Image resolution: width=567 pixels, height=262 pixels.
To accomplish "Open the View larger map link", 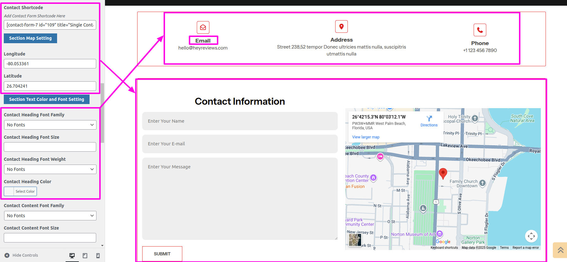I will pyautogui.click(x=365, y=137).
